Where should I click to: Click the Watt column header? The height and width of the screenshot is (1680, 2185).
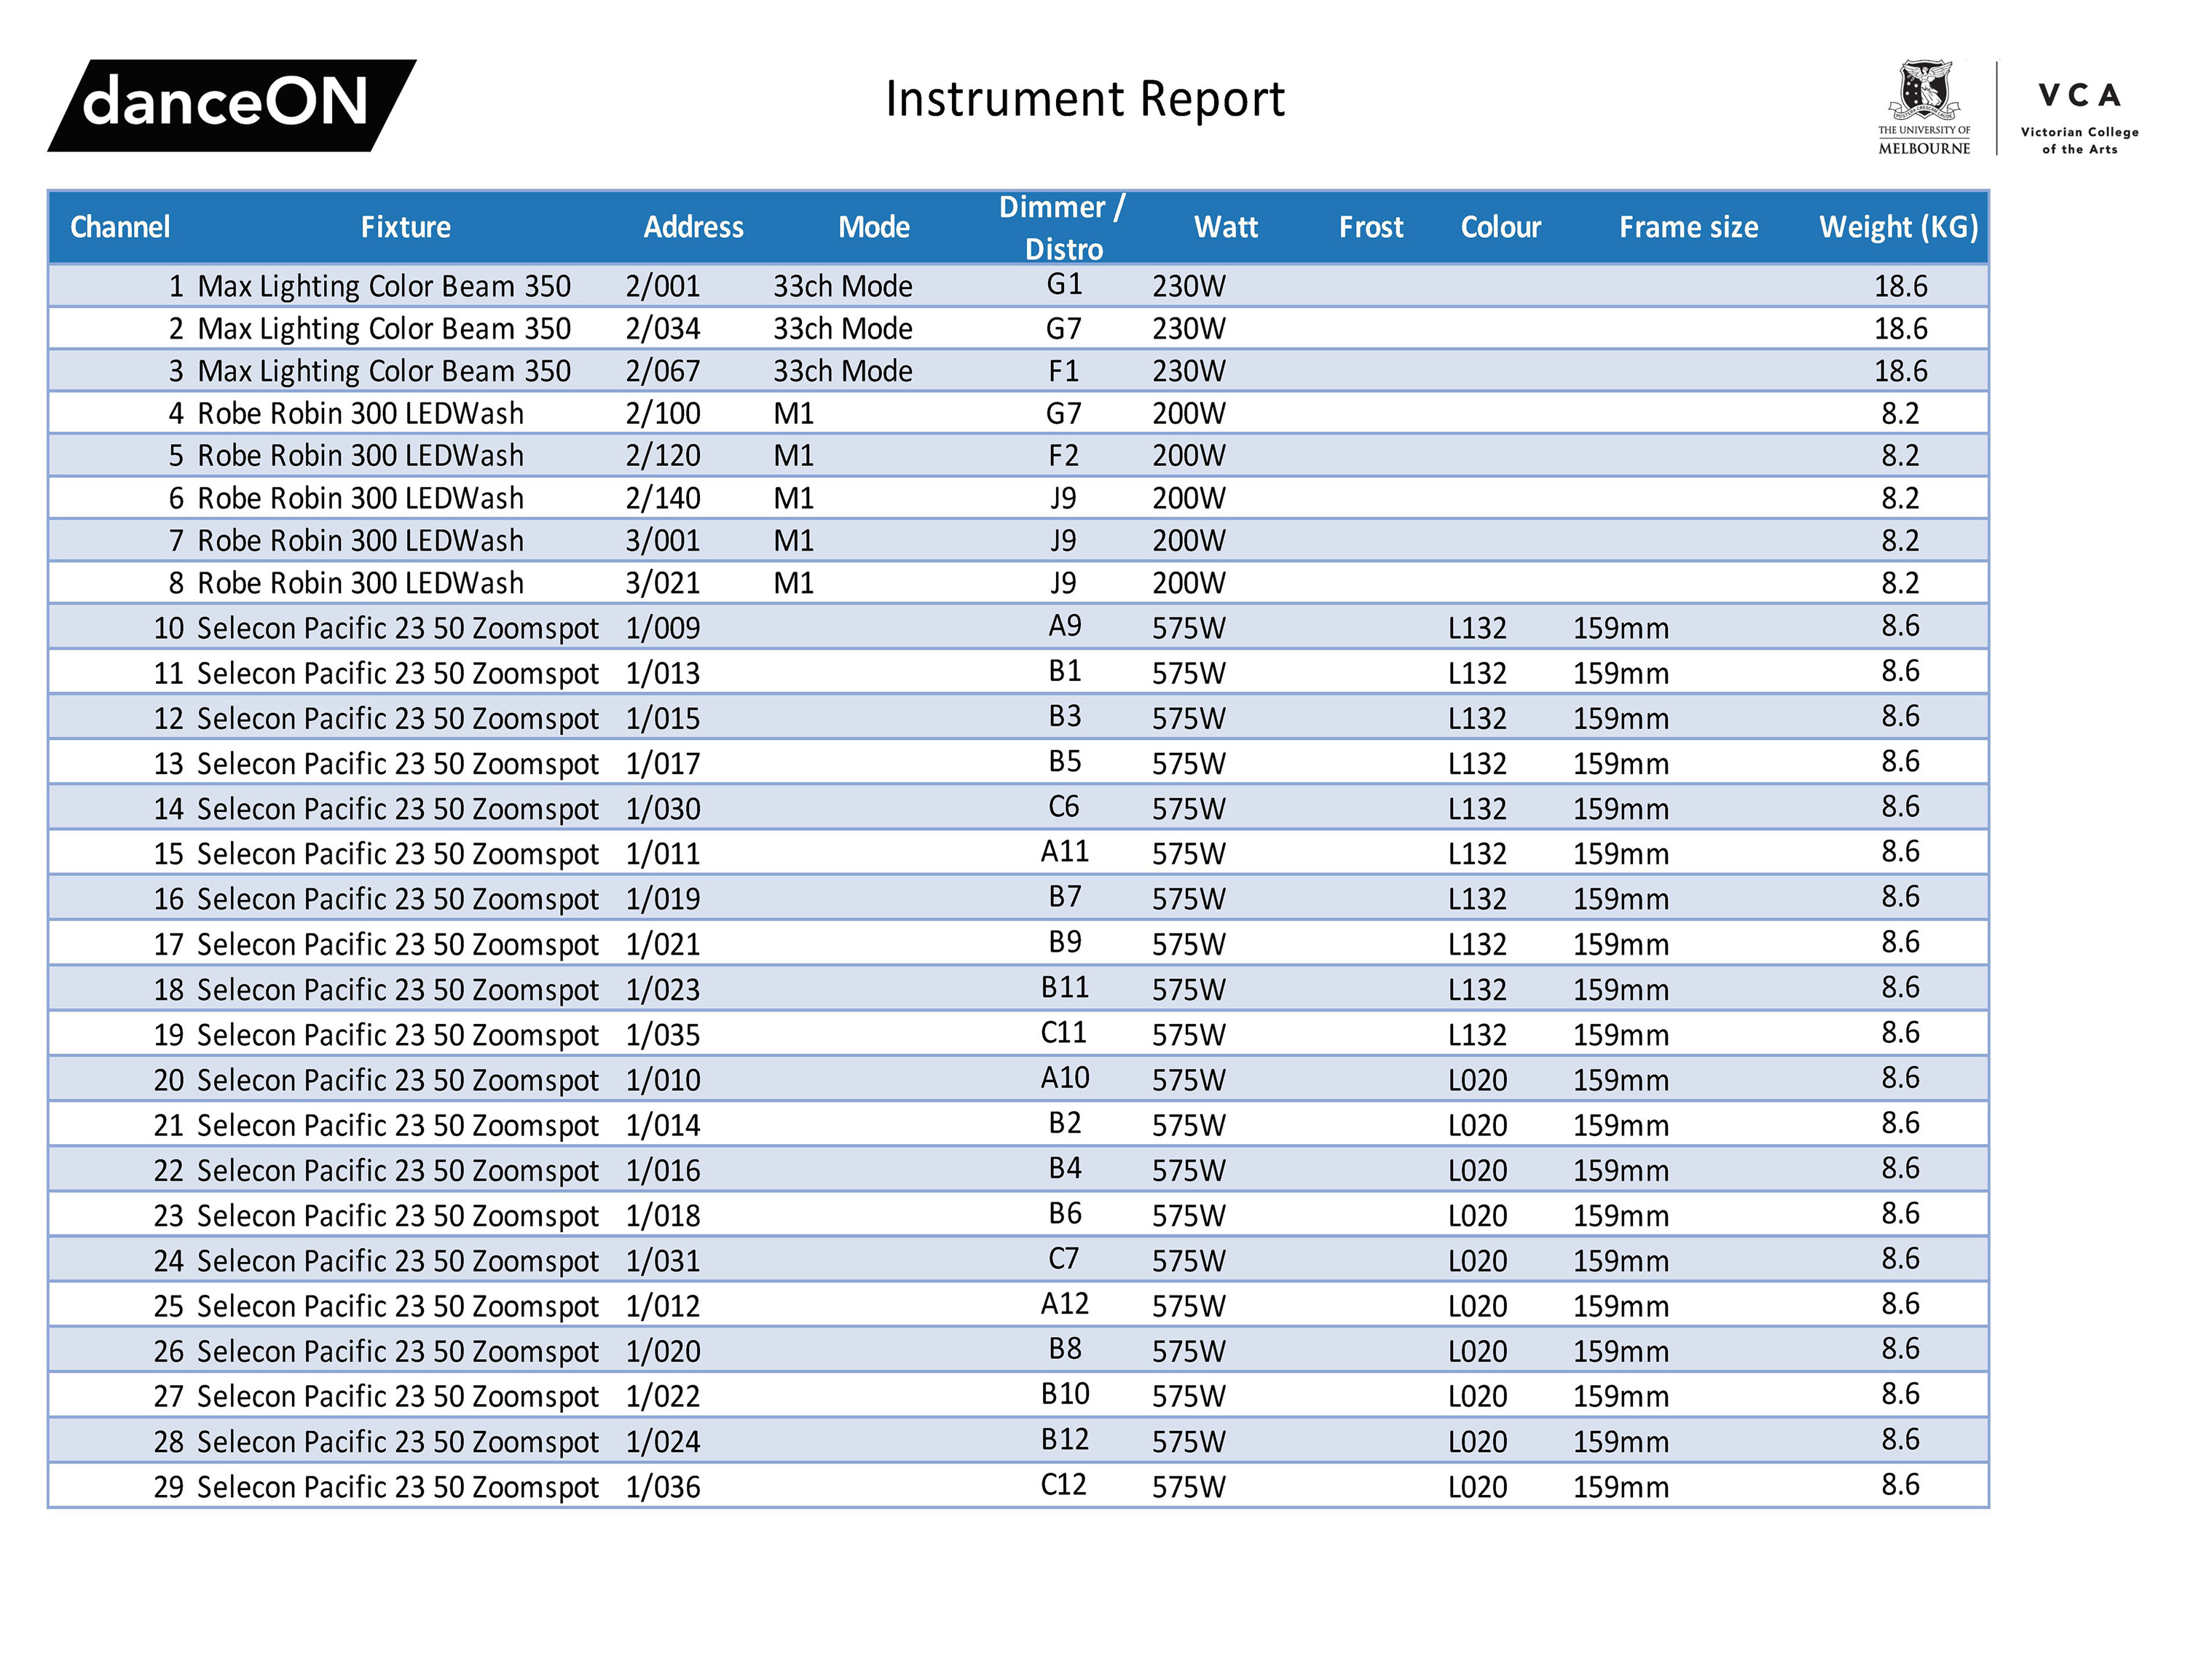(x=1225, y=227)
